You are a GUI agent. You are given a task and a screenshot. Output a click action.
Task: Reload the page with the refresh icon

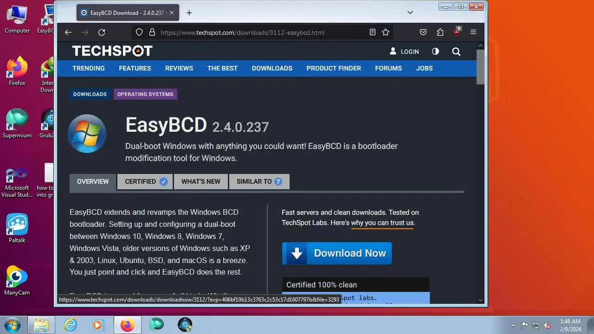coord(102,32)
